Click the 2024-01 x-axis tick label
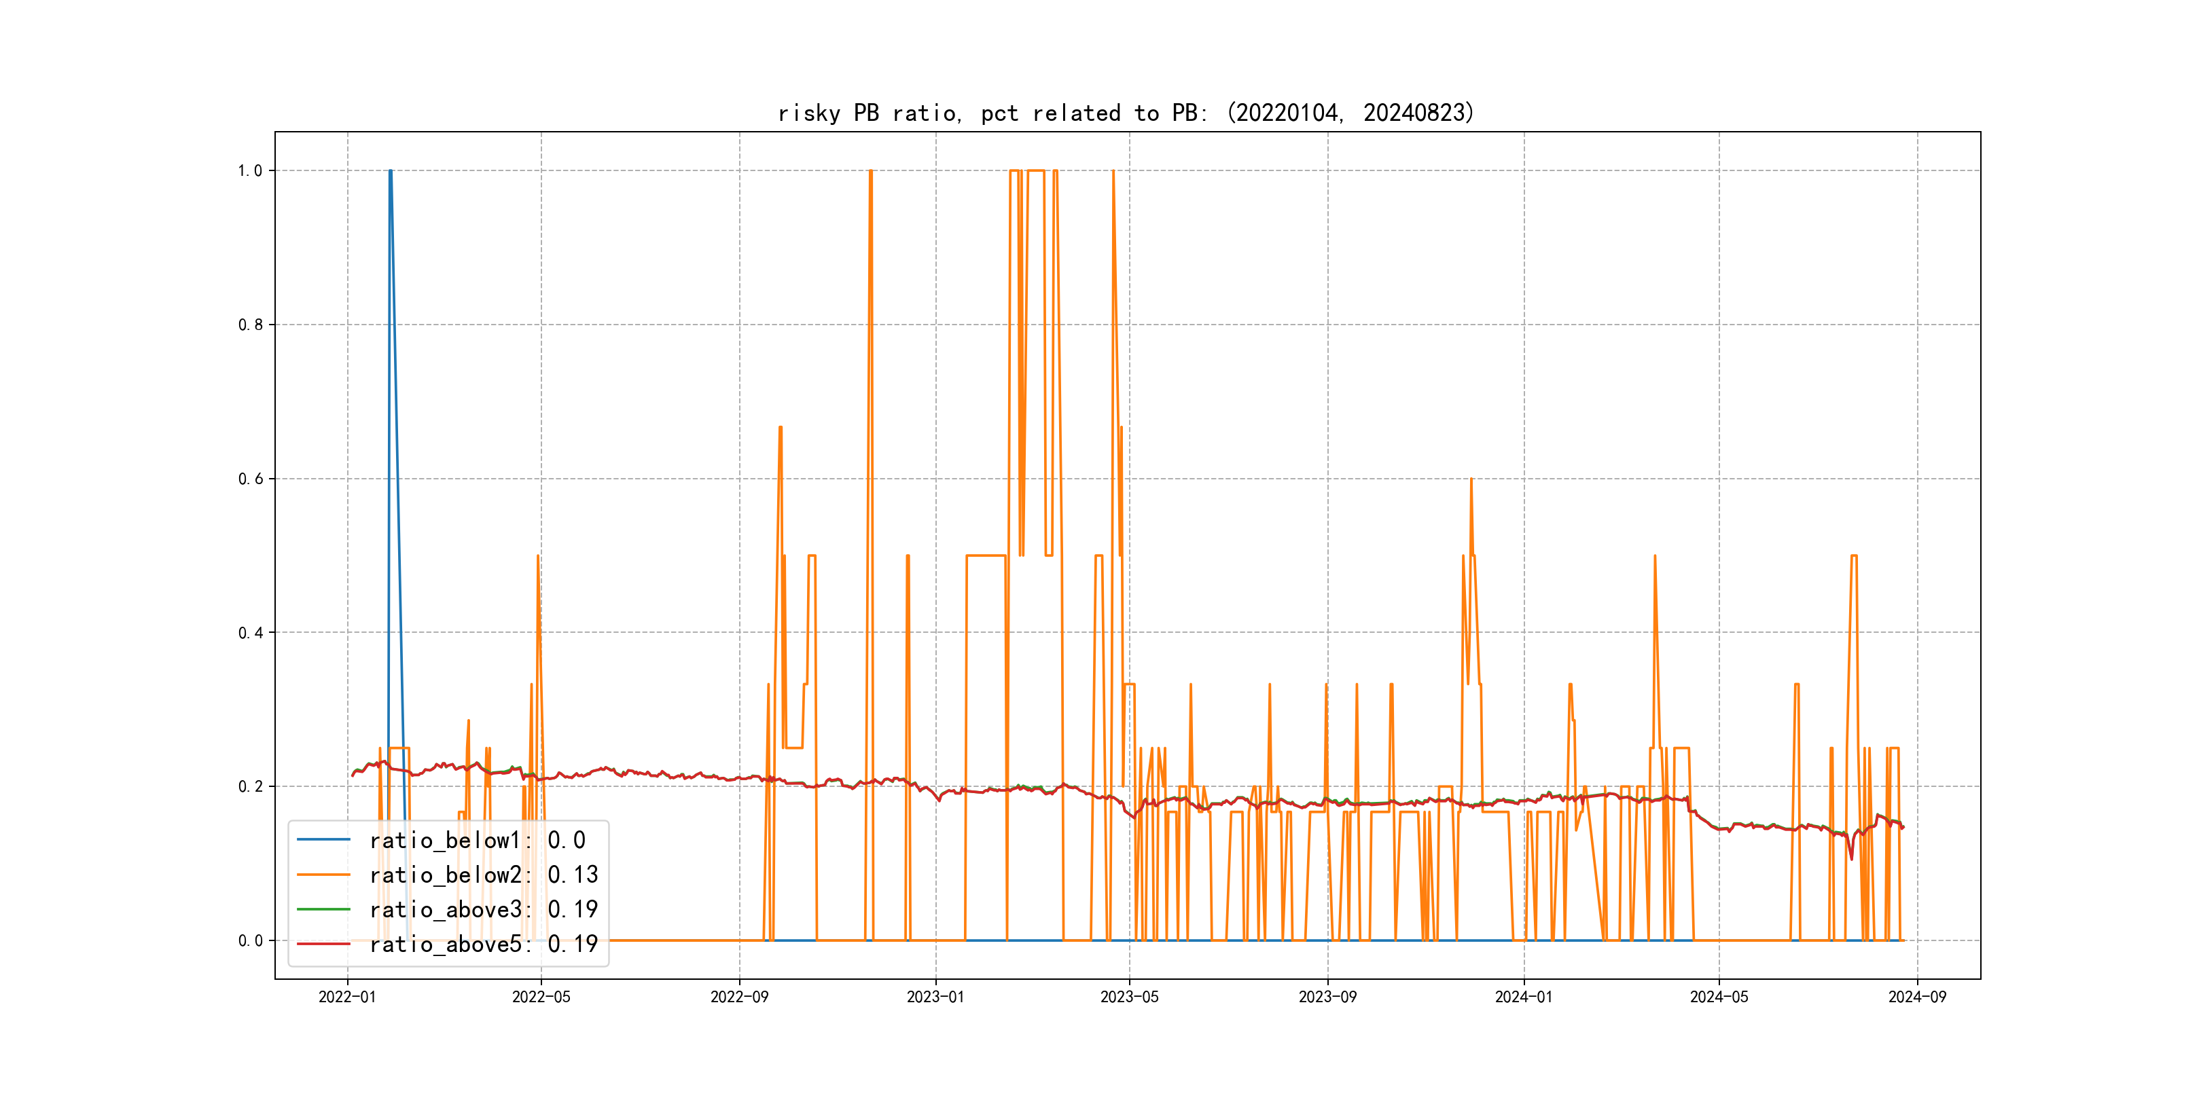Image resolution: width=2201 pixels, height=1100 pixels. coord(1524,997)
